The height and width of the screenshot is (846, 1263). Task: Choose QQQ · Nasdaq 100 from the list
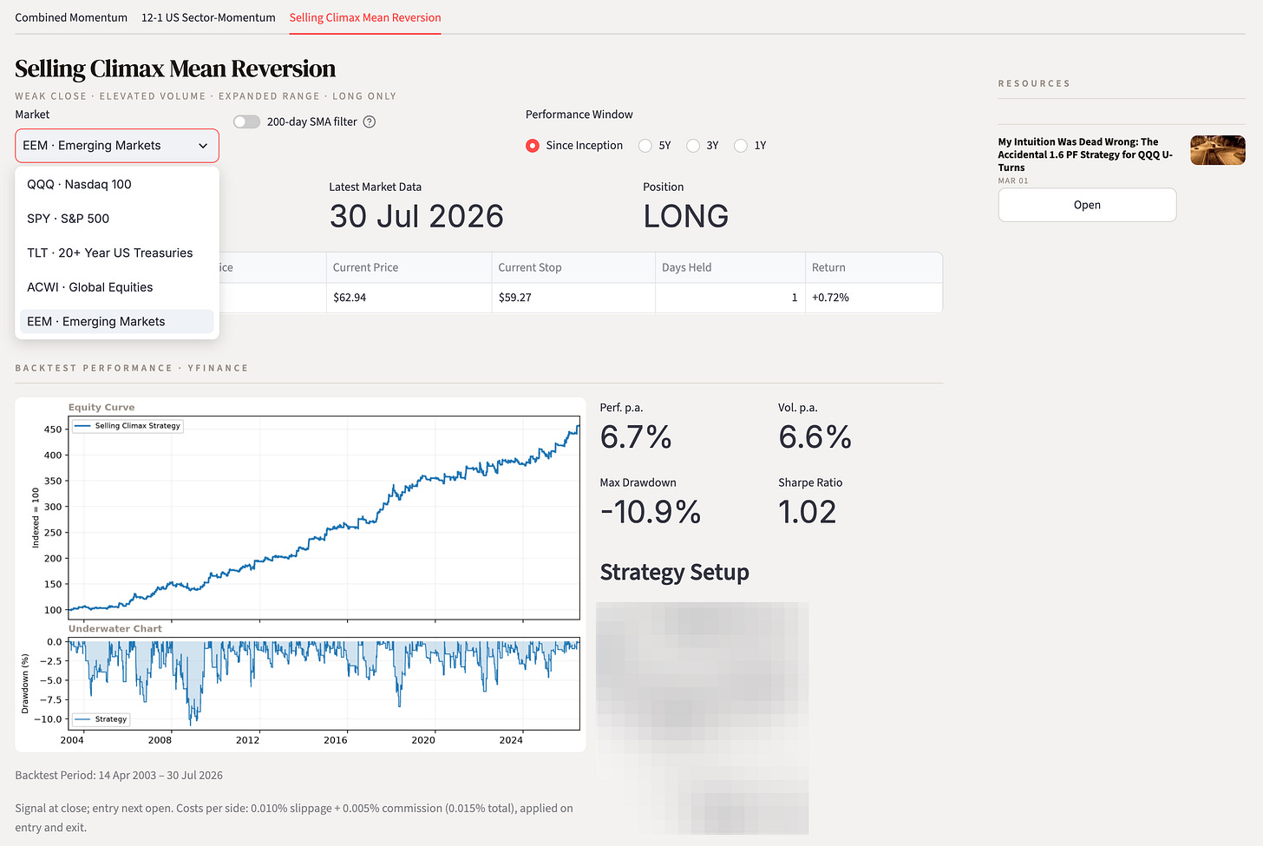pyautogui.click(x=116, y=184)
